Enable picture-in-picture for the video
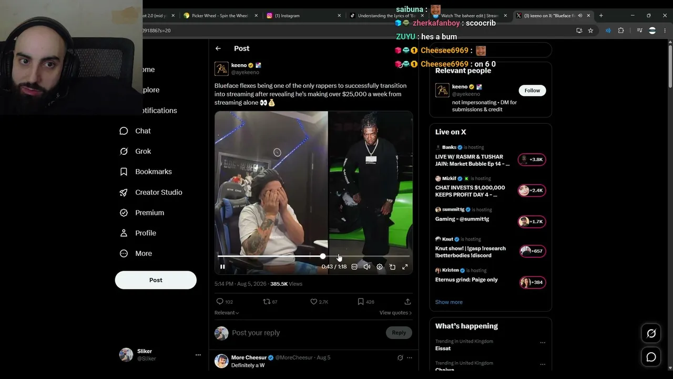The height and width of the screenshot is (379, 673). click(392, 267)
